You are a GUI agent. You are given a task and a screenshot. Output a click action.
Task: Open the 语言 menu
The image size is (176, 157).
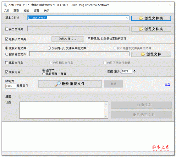tap(36, 11)
